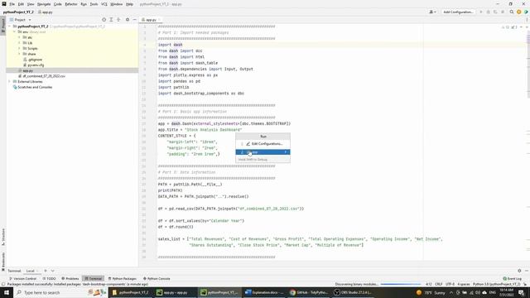Screen dimensions: 530x298
Task: Toggle the Project side tool window tab
Action: tap(3, 26)
